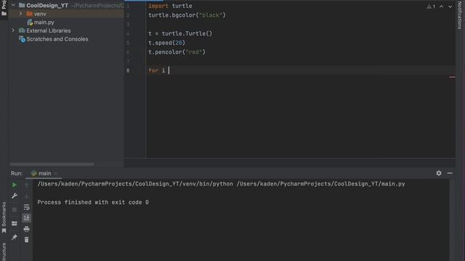Select the venv folder
This screenshot has width=465, height=261.
40,14
